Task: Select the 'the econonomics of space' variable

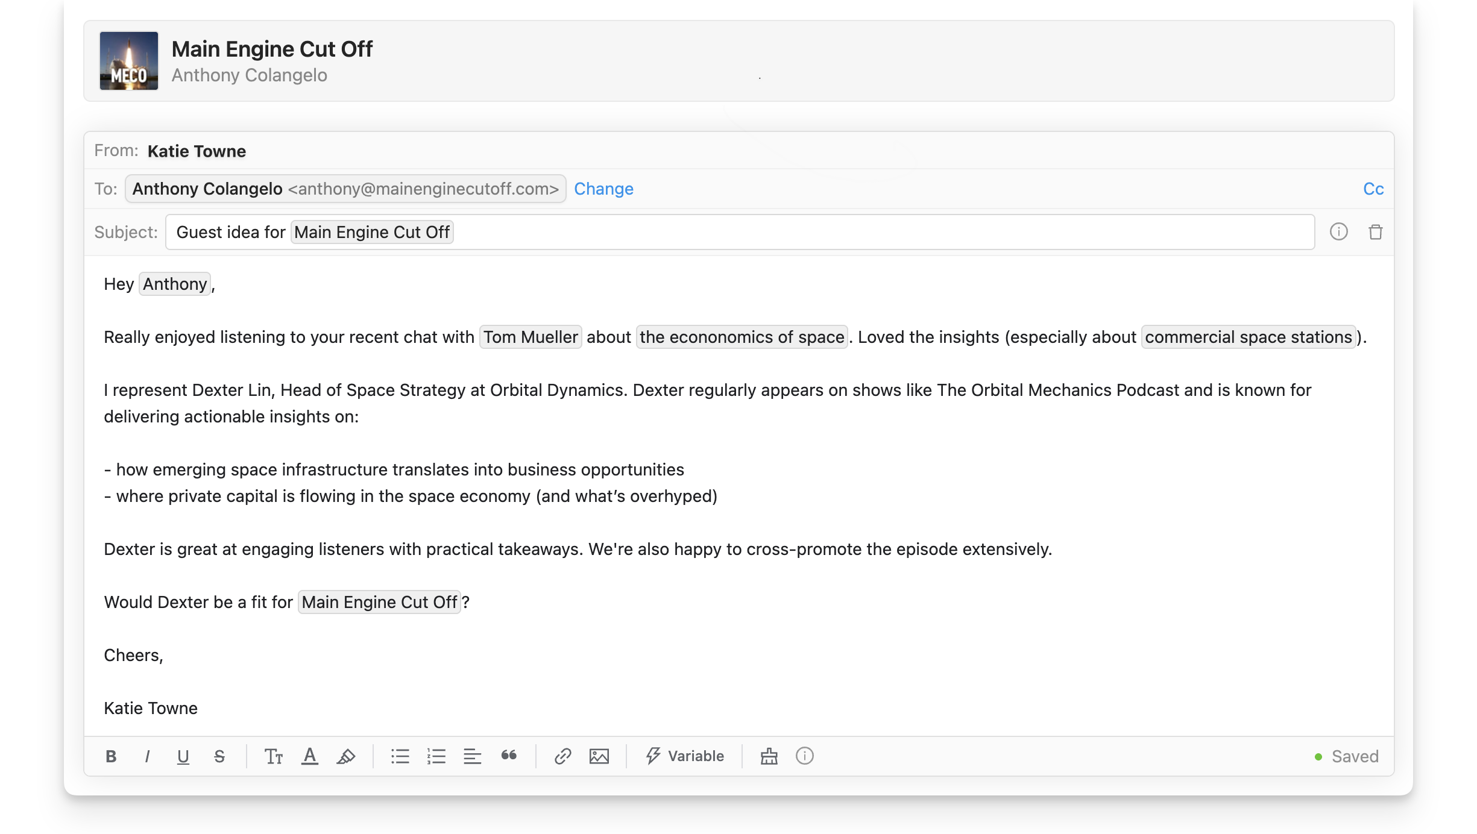Action: 742,337
